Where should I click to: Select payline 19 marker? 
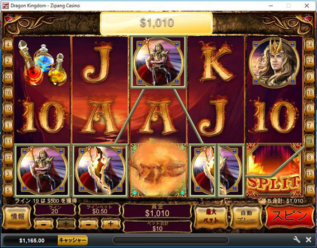tap(309, 141)
